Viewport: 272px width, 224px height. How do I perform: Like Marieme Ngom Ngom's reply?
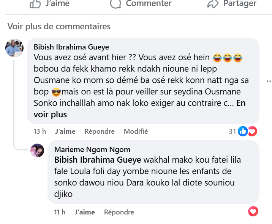coord(85,212)
